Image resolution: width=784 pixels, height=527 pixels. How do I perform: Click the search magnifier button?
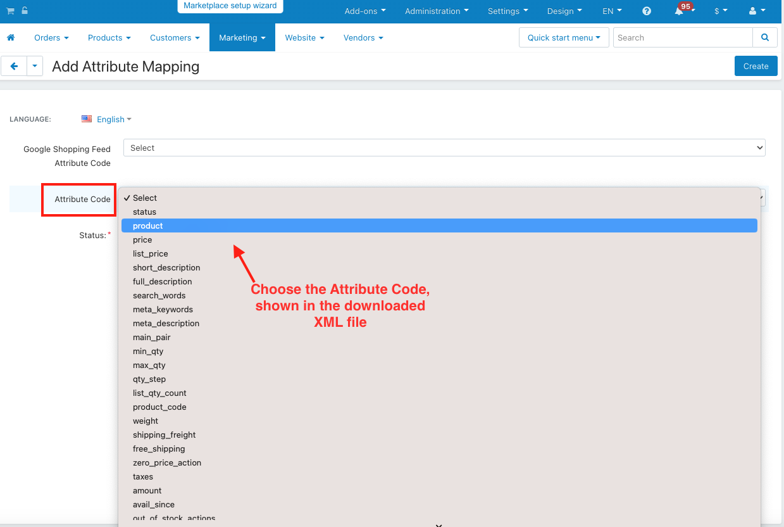[x=765, y=37]
